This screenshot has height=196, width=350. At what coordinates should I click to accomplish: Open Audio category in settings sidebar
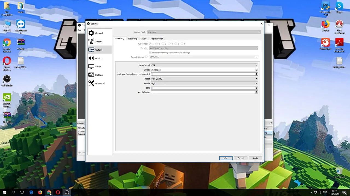[x=100, y=58]
